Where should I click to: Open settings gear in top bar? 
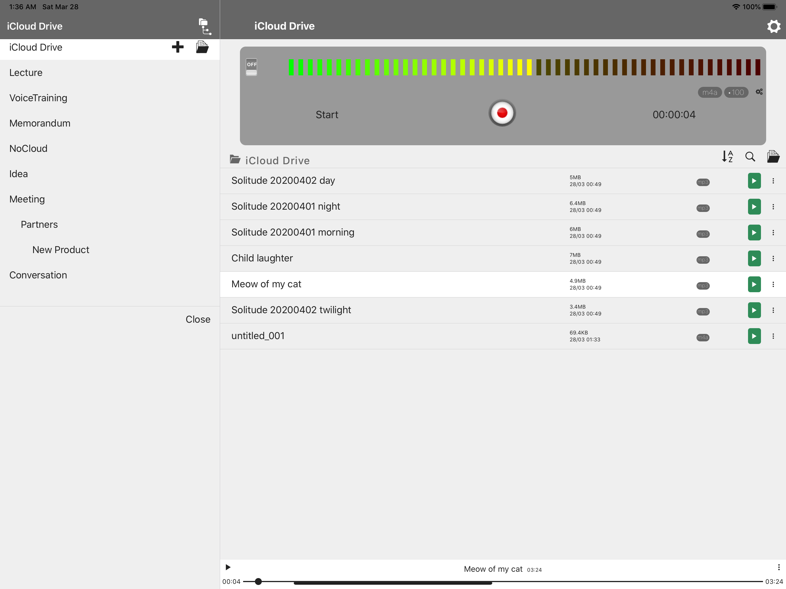tap(773, 26)
